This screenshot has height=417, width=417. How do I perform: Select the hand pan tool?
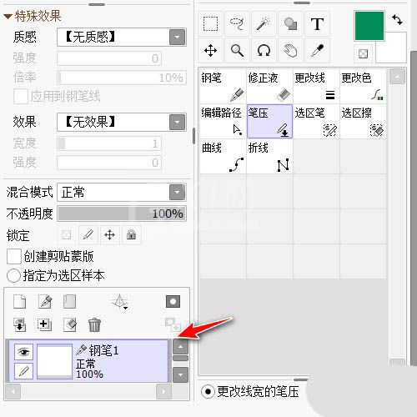click(x=290, y=51)
